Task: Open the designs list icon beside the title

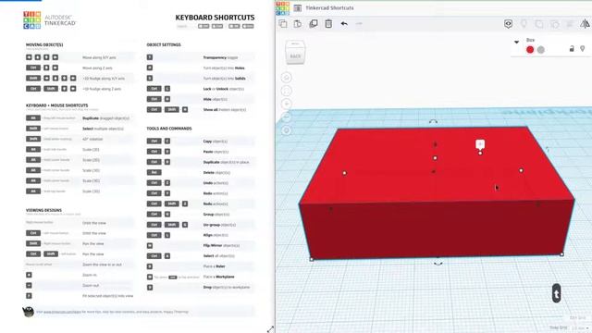Action: [298, 8]
